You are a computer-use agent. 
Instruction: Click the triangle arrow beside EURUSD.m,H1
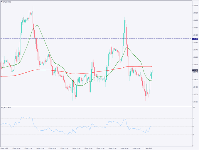click(x=2, y=2)
